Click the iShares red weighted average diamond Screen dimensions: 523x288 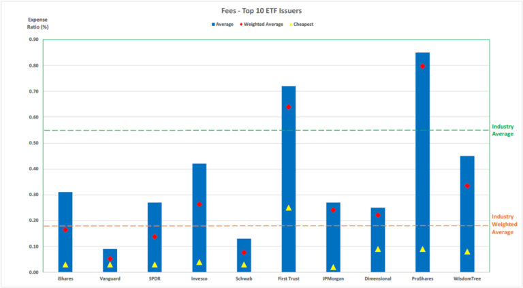65,229
